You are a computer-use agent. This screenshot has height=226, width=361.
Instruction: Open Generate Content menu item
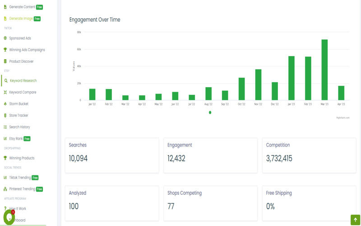[22, 7]
